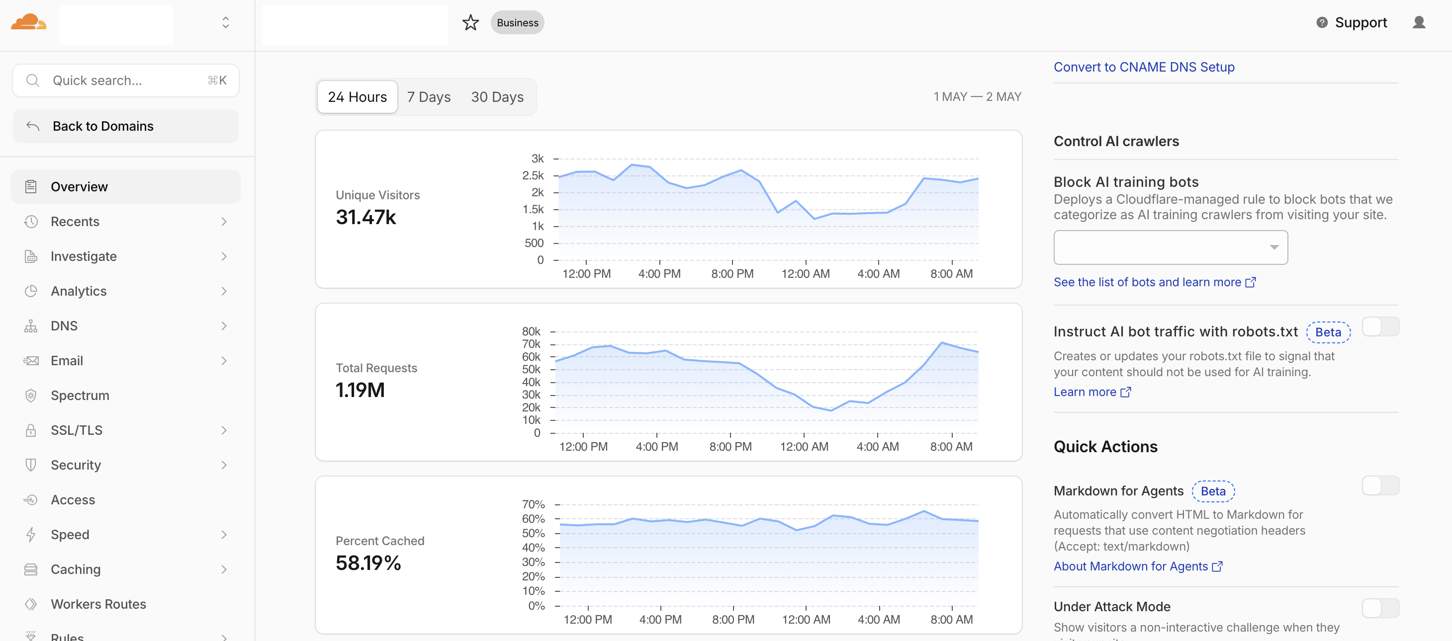Switch to the 7 Days tab
The width and height of the screenshot is (1452, 641).
(429, 97)
